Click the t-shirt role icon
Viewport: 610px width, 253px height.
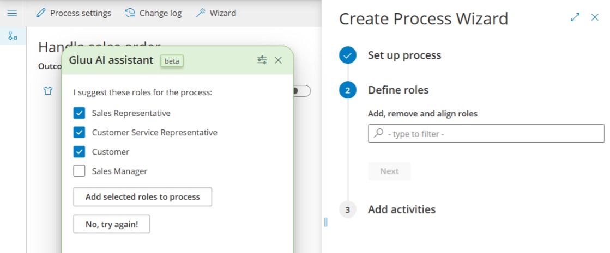[x=48, y=91]
